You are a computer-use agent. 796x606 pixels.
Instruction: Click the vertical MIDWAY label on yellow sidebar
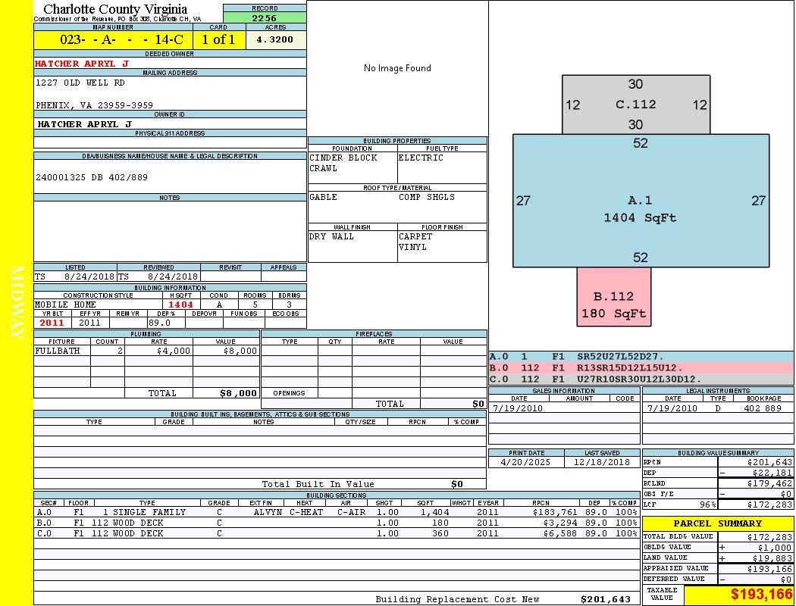16,301
